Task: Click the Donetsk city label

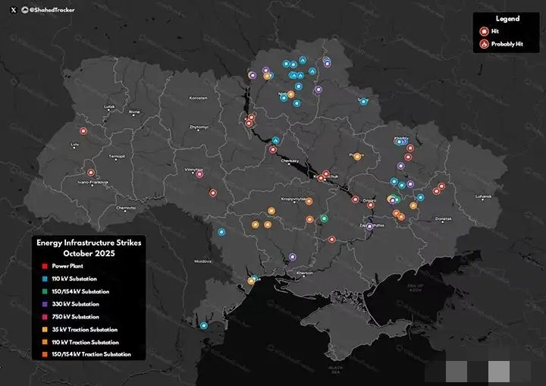Action: (x=444, y=218)
